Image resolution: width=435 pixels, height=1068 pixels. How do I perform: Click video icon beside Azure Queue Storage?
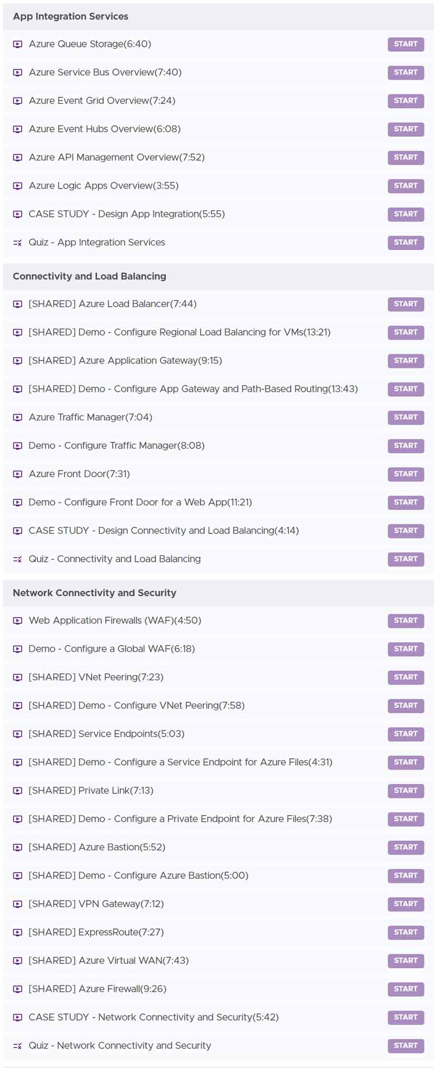pyautogui.click(x=18, y=44)
